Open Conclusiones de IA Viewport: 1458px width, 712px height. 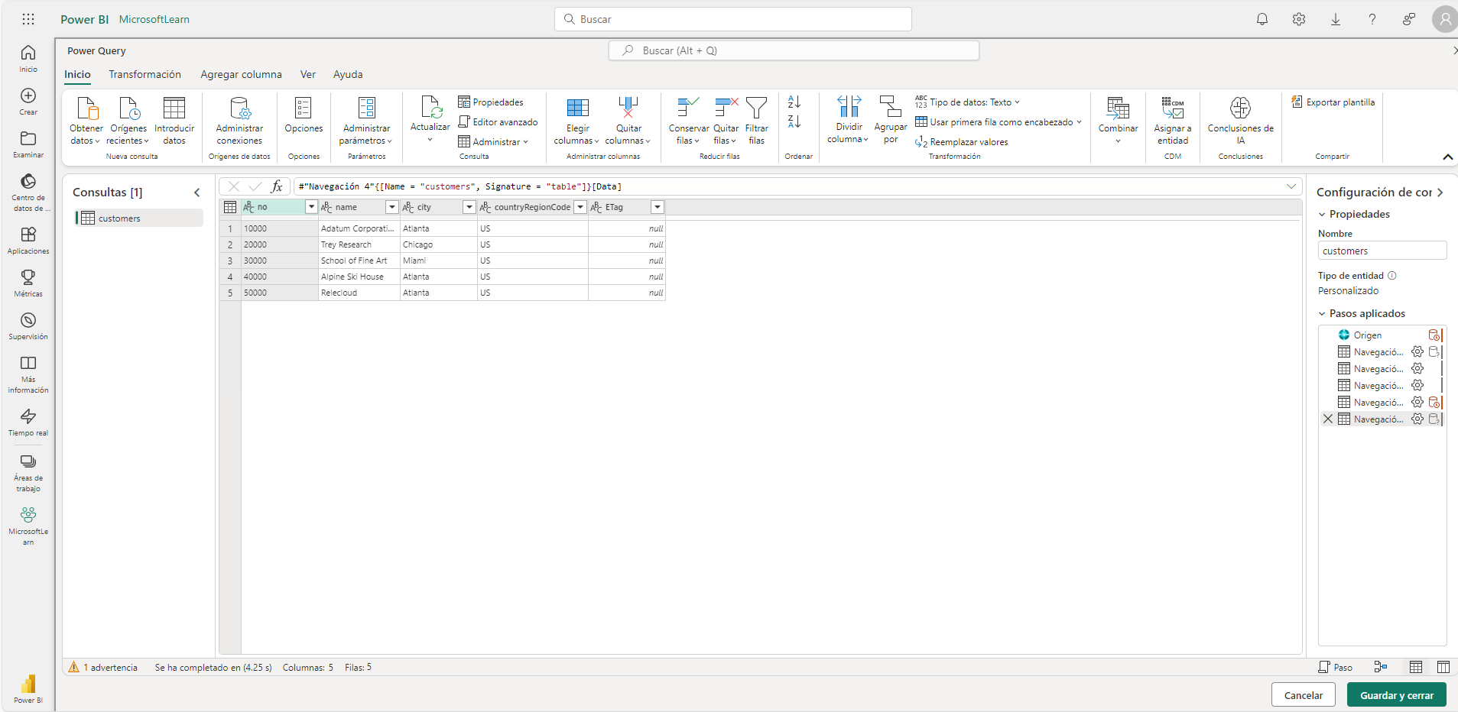tap(1240, 121)
